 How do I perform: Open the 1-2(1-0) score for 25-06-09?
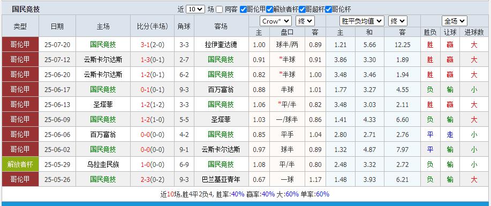tap(153, 120)
